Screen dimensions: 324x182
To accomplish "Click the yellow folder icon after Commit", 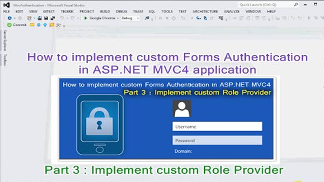I will (32, 25).
